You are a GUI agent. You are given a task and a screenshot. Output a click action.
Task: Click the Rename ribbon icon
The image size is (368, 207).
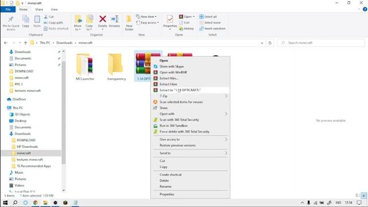[x=114, y=19]
